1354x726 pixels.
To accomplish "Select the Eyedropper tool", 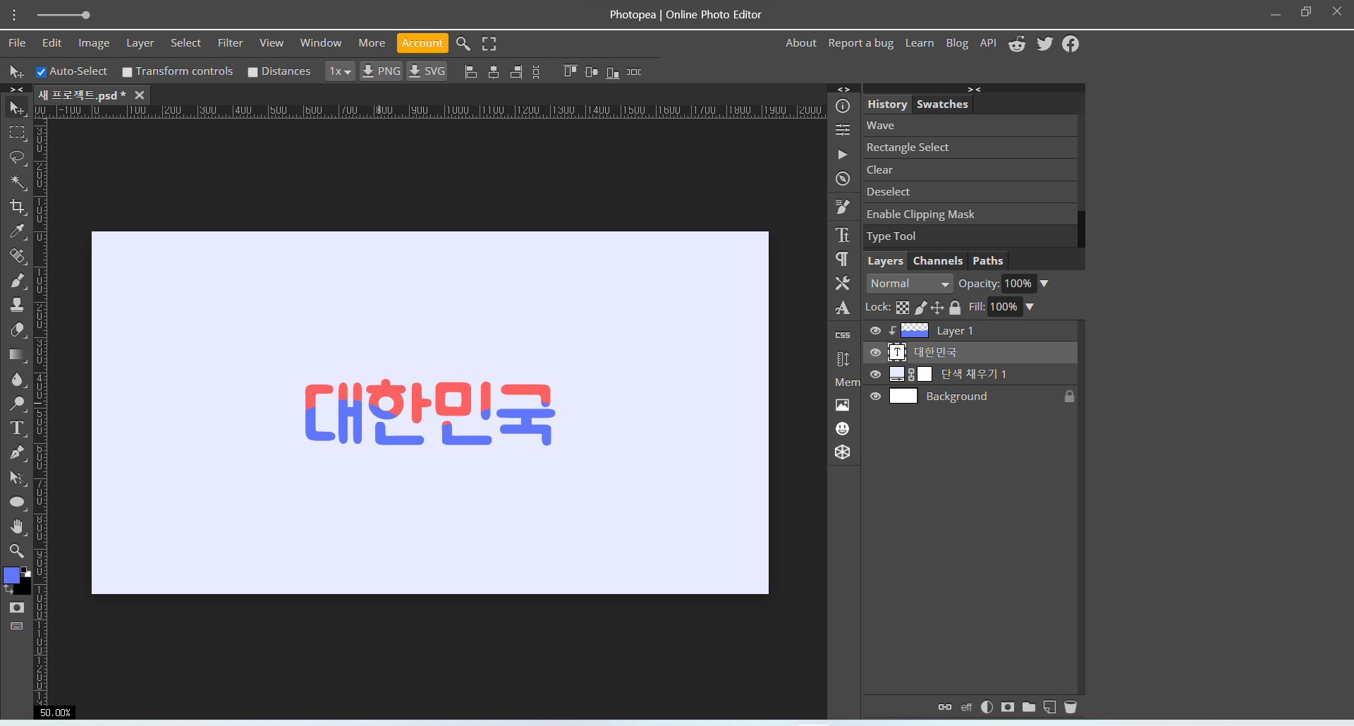I will (x=17, y=231).
